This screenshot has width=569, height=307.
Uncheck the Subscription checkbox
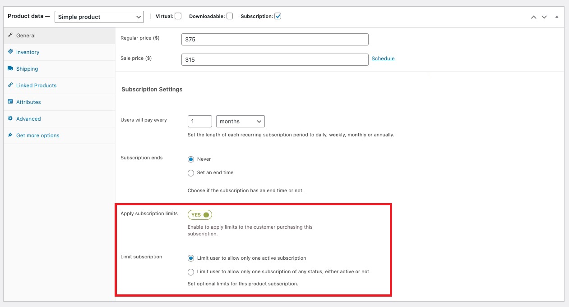pyautogui.click(x=278, y=16)
